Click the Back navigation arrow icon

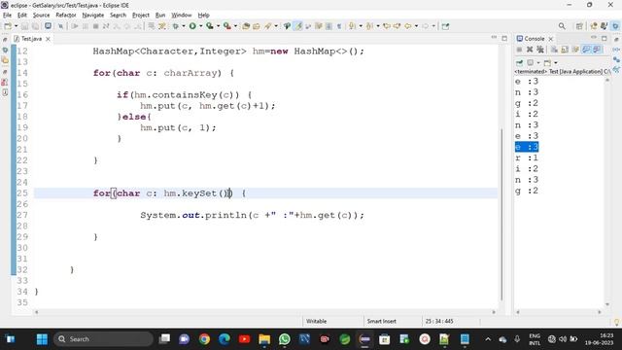(408, 26)
